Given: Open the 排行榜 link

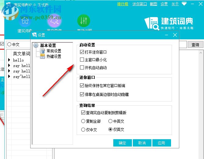Looking at the screenshot, I should coord(122,4).
